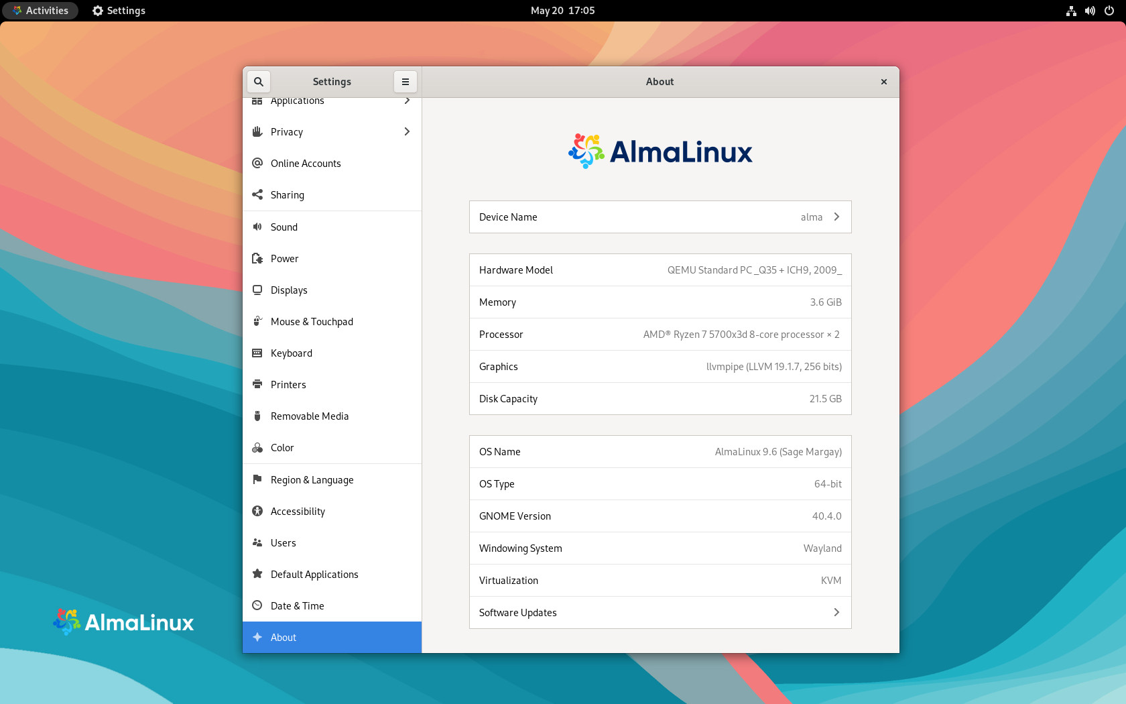Click the Accessibility icon in sidebar
The height and width of the screenshot is (704, 1126).
pos(257,511)
